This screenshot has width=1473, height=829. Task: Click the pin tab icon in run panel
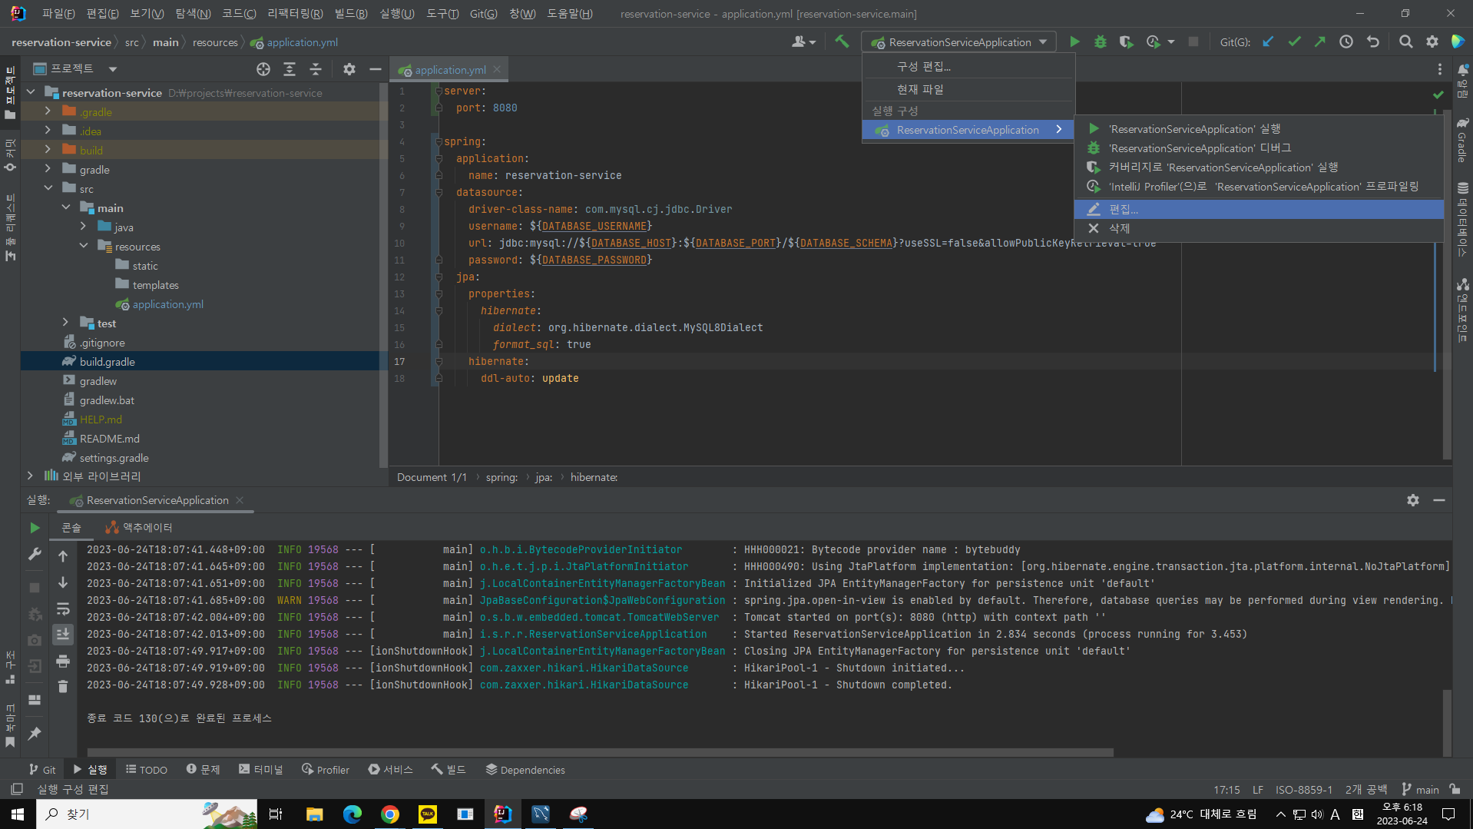coord(35,733)
